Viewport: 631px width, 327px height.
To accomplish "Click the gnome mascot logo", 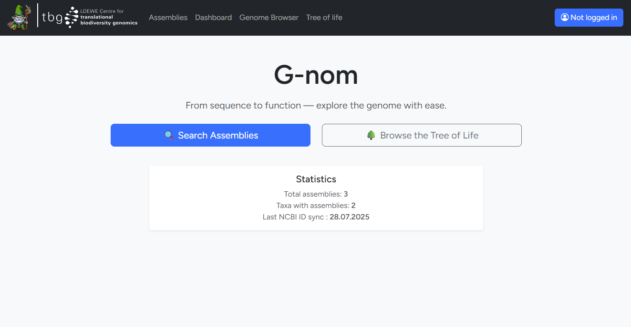I will click(19, 17).
